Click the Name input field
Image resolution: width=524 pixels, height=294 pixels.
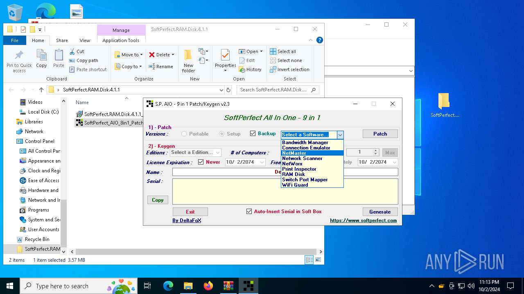point(285,172)
